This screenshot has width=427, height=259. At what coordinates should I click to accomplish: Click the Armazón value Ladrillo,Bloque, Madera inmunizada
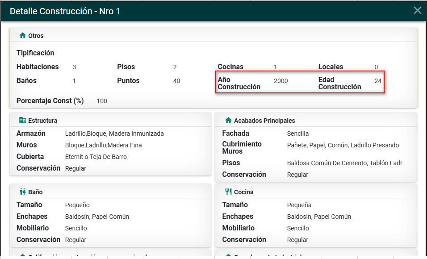tap(114, 134)
